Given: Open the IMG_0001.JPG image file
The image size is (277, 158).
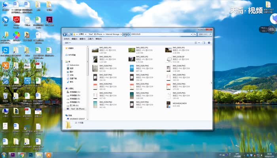Looking at the screenshot, I should [95, 50].
